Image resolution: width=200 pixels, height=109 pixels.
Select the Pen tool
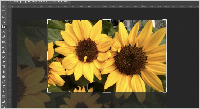(x=4, y=82)
